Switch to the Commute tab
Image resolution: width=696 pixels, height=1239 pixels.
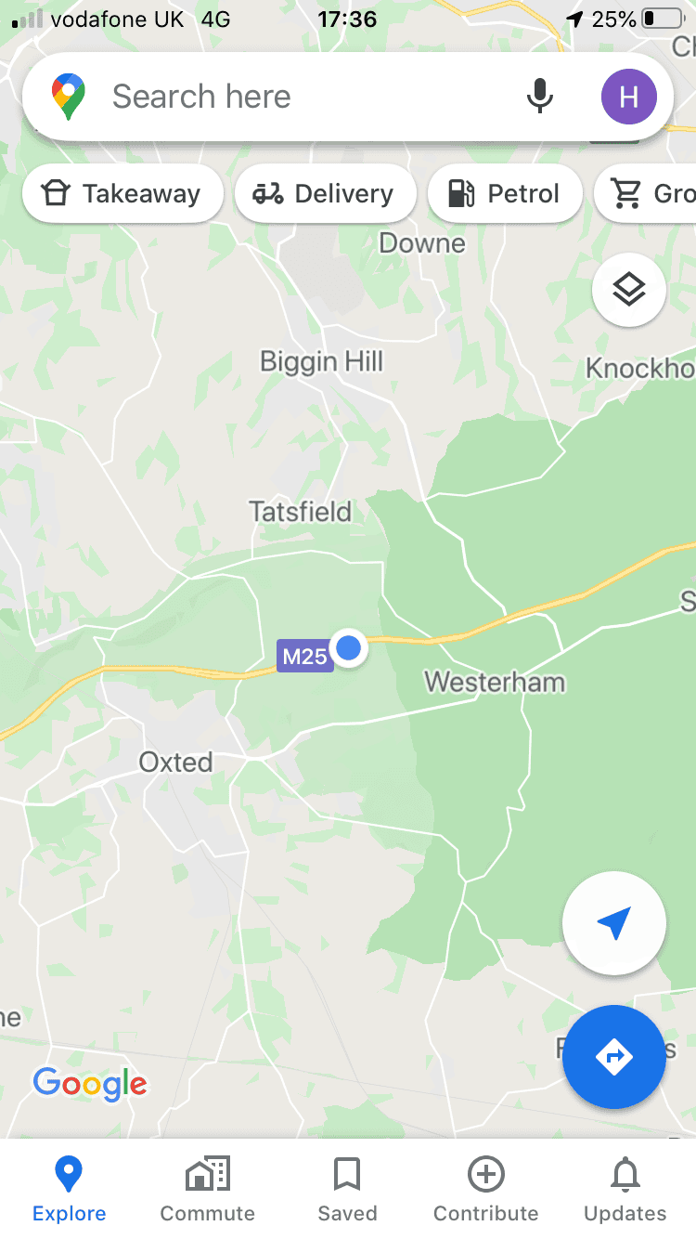coord(208,1190)
